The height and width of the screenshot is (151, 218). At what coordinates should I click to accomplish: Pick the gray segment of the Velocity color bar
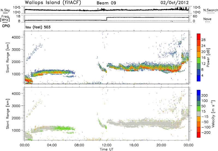click(x=199, y=114)
